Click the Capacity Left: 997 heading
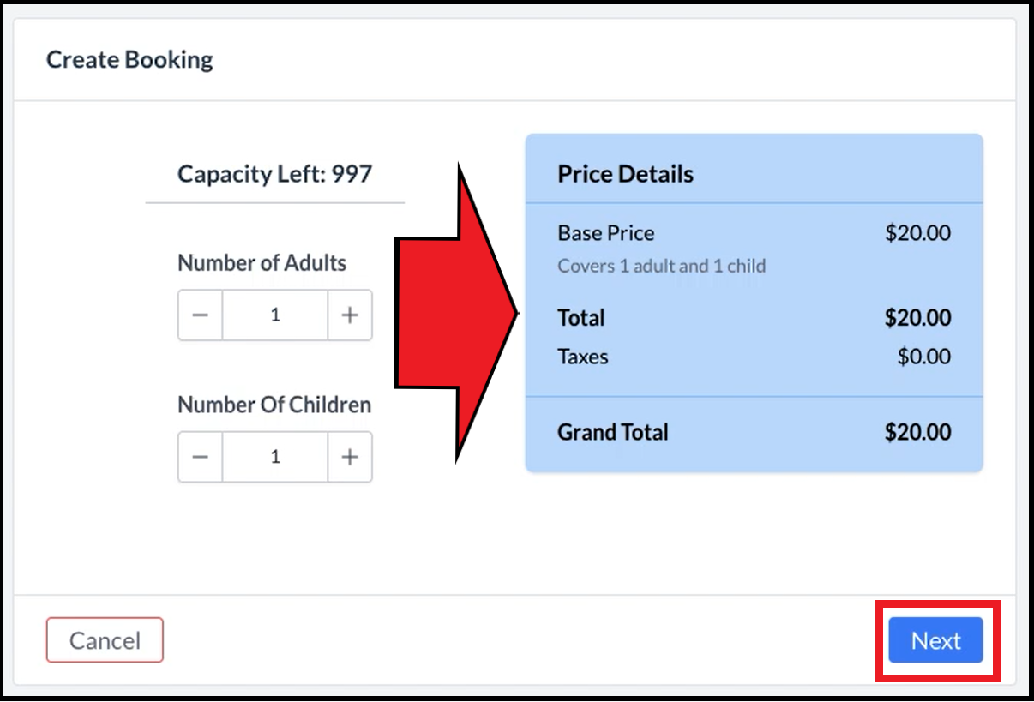 pos(274,174)
